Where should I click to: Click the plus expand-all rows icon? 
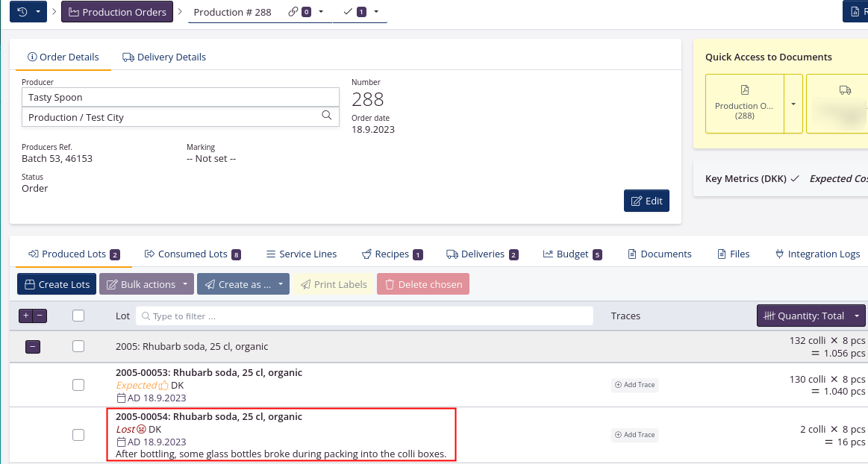[26, 316]
